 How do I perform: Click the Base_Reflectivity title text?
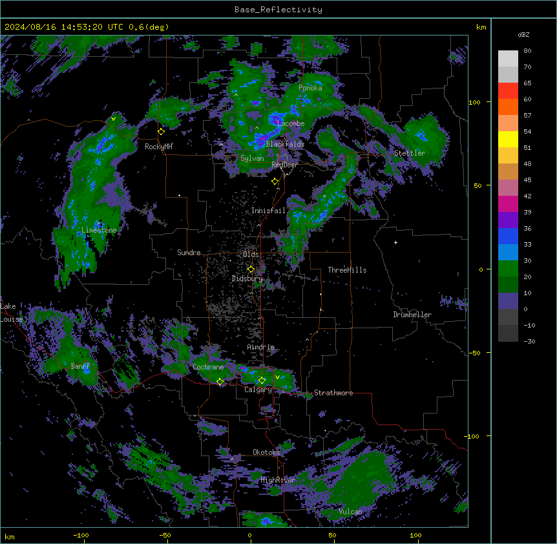point(278,10)
